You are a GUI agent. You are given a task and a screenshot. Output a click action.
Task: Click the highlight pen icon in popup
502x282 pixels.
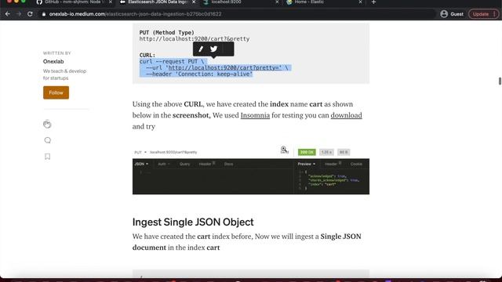point(201,49)
